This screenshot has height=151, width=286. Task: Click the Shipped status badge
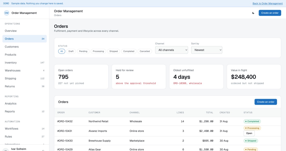(x=251, y=141)
